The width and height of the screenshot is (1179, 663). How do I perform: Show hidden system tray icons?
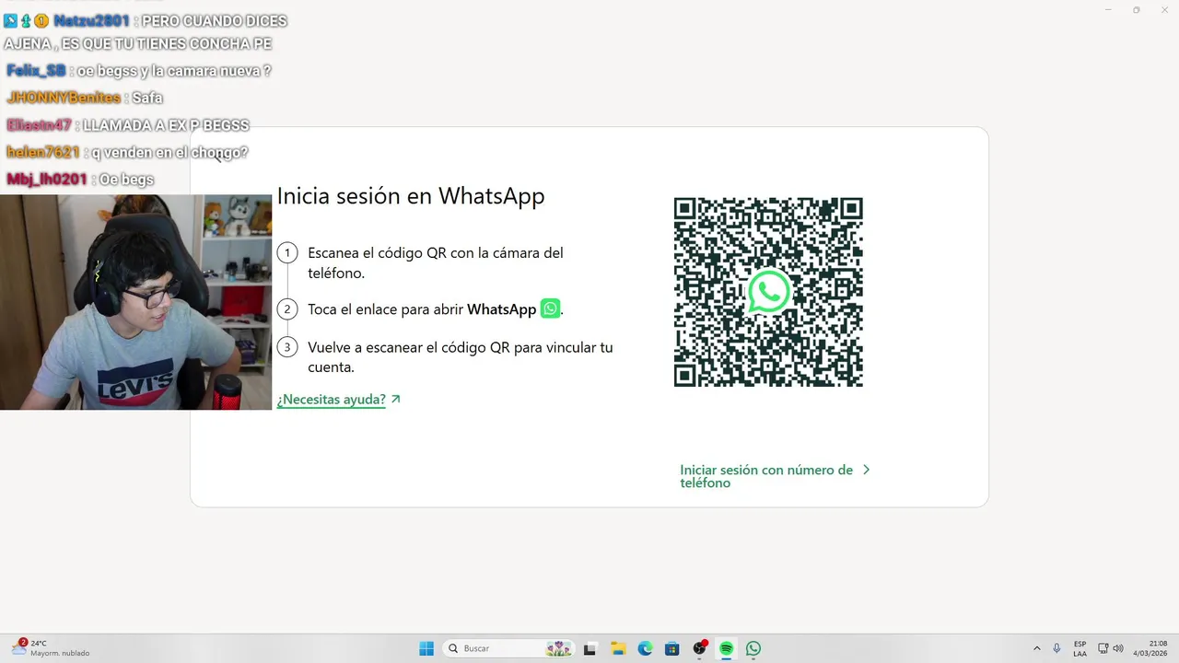(1037, 648)
